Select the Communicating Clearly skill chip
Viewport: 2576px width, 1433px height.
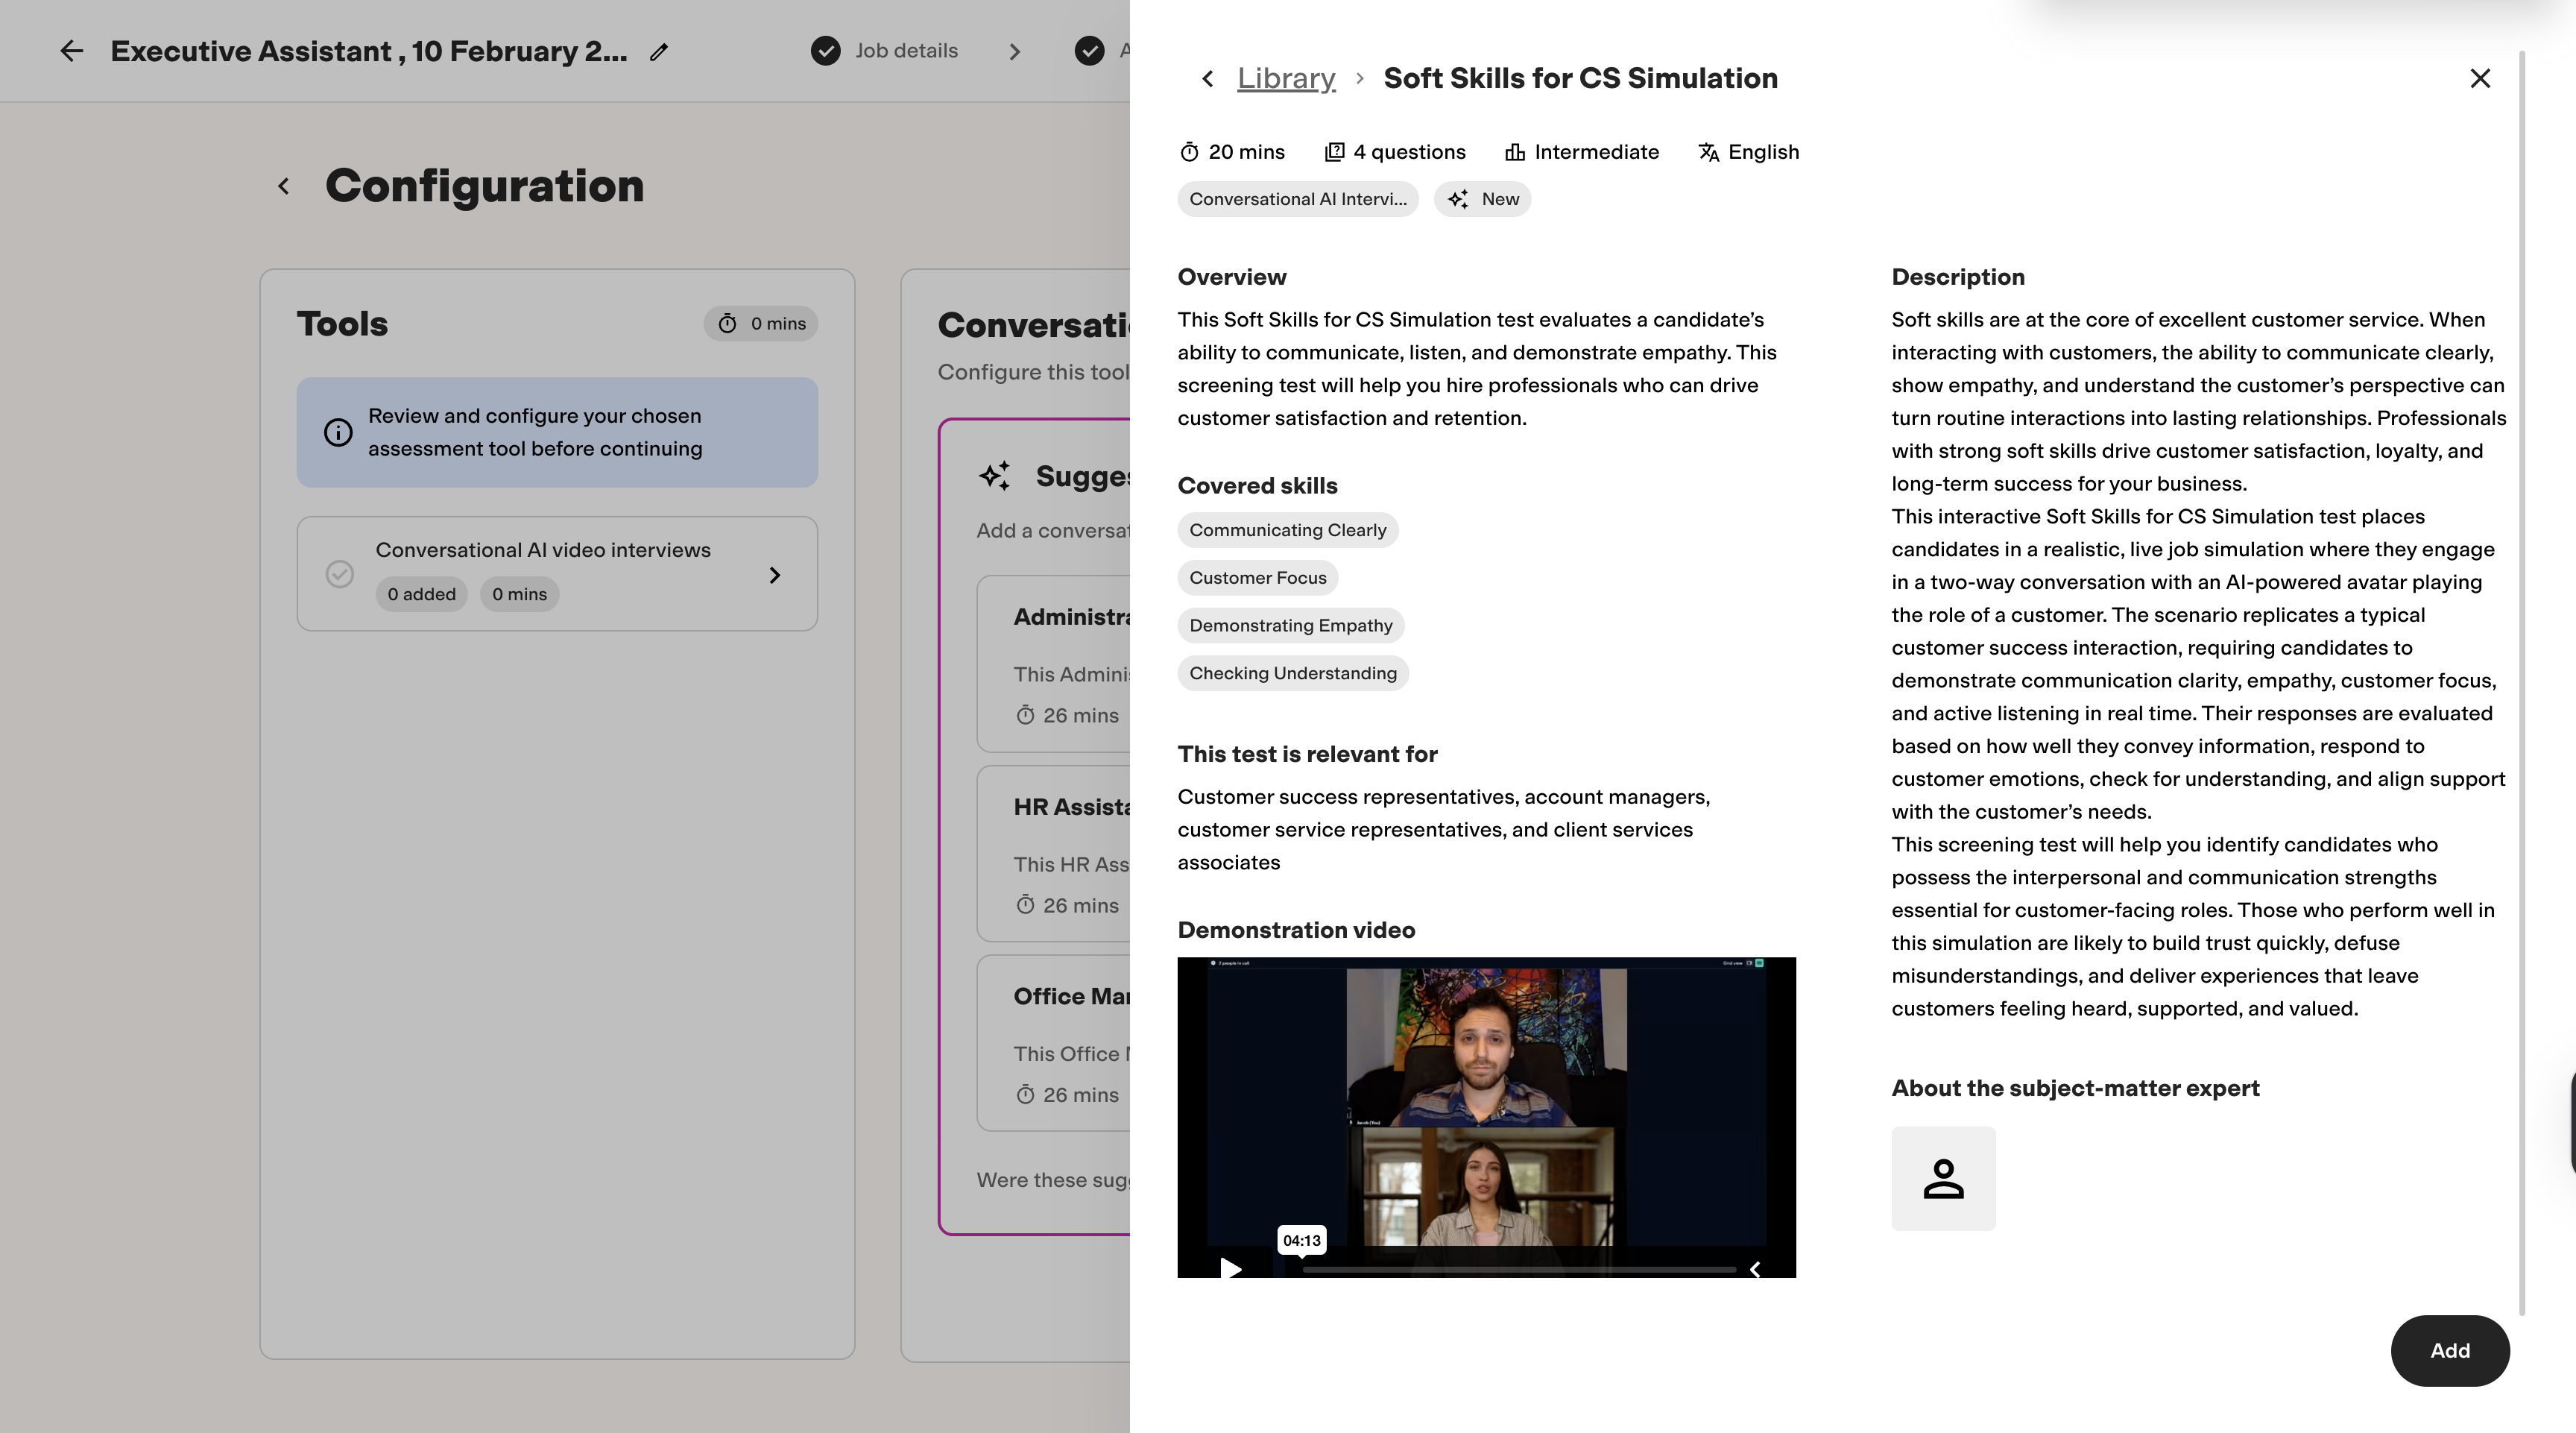click(x=1288, y=530)
